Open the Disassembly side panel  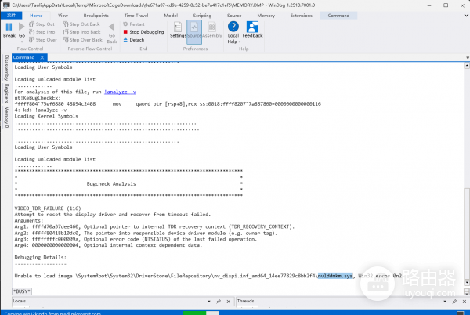[x=6, y=67]
